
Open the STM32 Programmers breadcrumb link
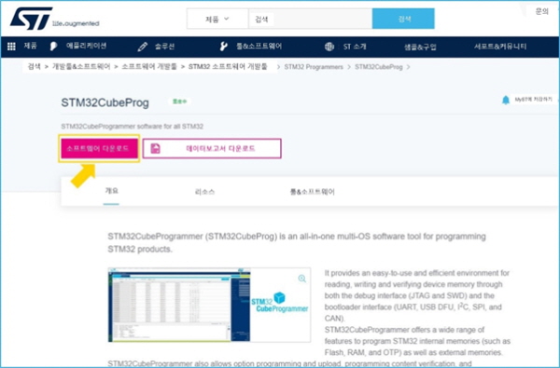click(314, 67)
